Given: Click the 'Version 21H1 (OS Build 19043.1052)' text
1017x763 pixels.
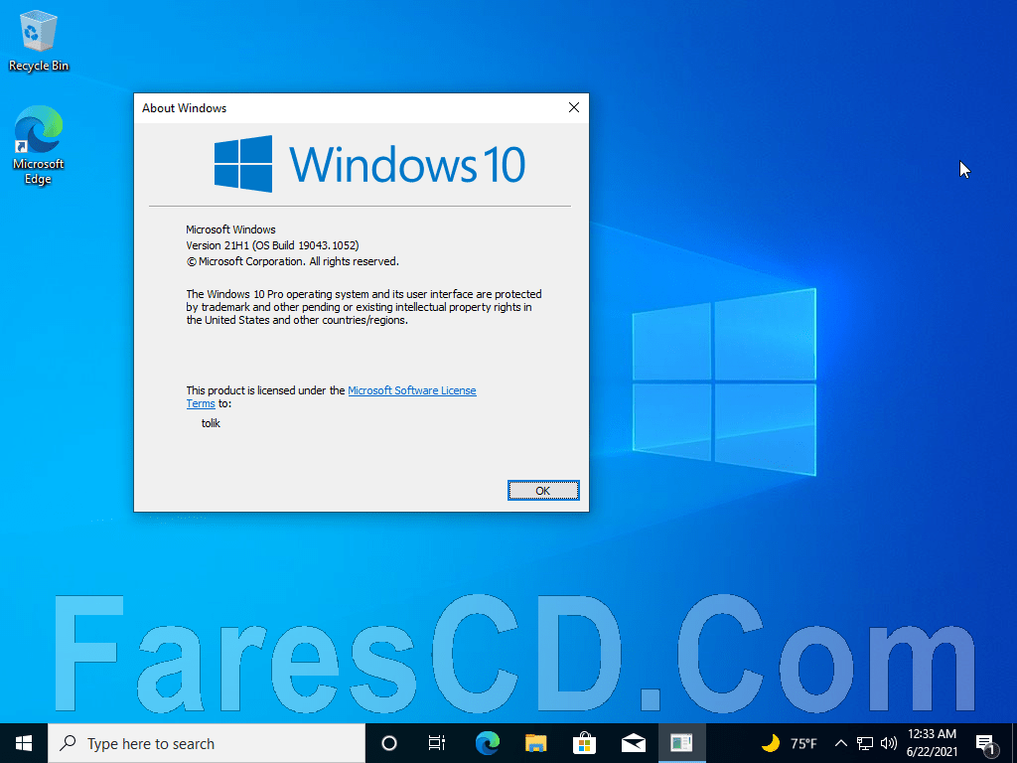Looking at the screenshot, I should click(272, 245).
